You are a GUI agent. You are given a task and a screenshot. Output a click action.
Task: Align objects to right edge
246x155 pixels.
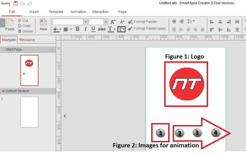(x=229, y=22)
